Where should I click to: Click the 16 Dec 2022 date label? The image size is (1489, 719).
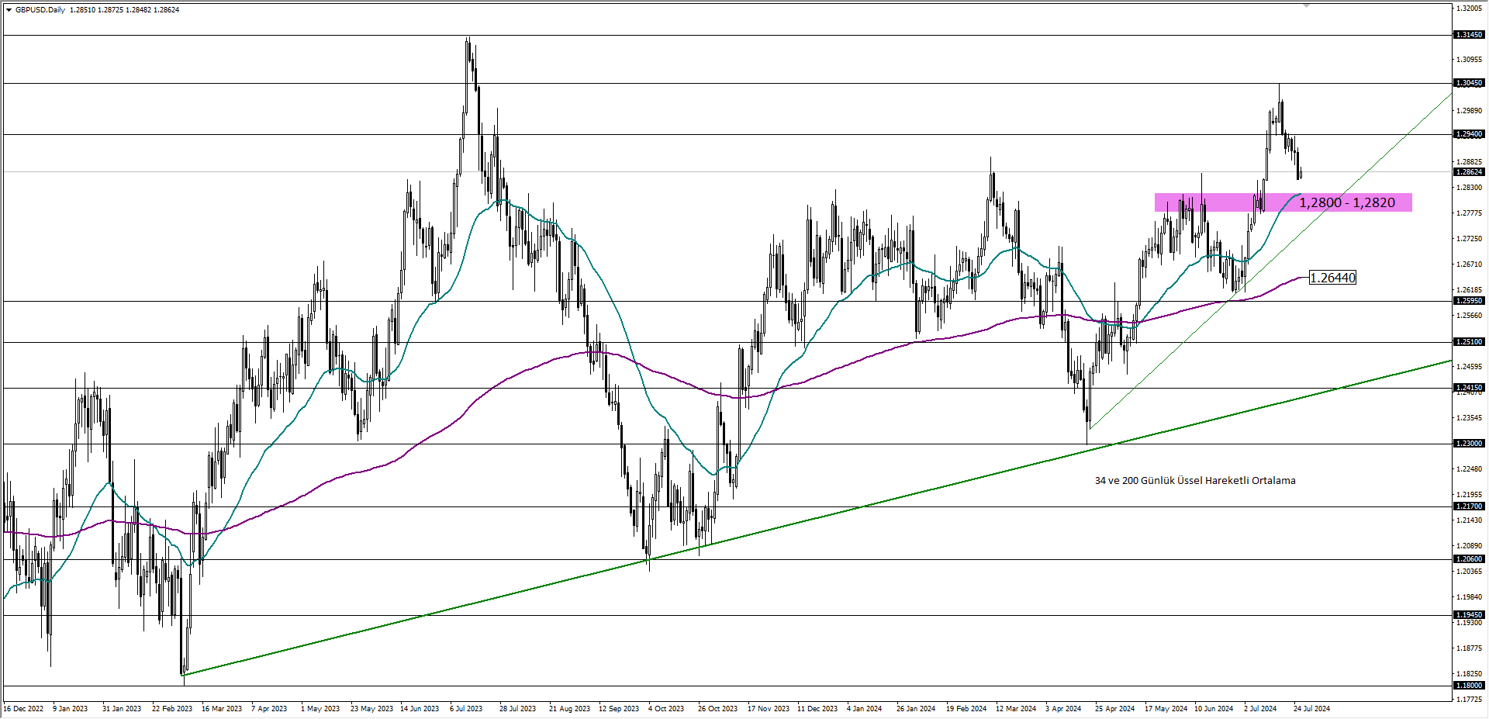point(23,709)
